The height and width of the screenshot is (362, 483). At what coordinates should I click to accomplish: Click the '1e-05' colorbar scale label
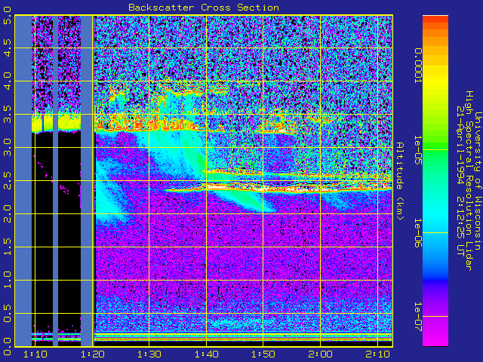[417, 150]
